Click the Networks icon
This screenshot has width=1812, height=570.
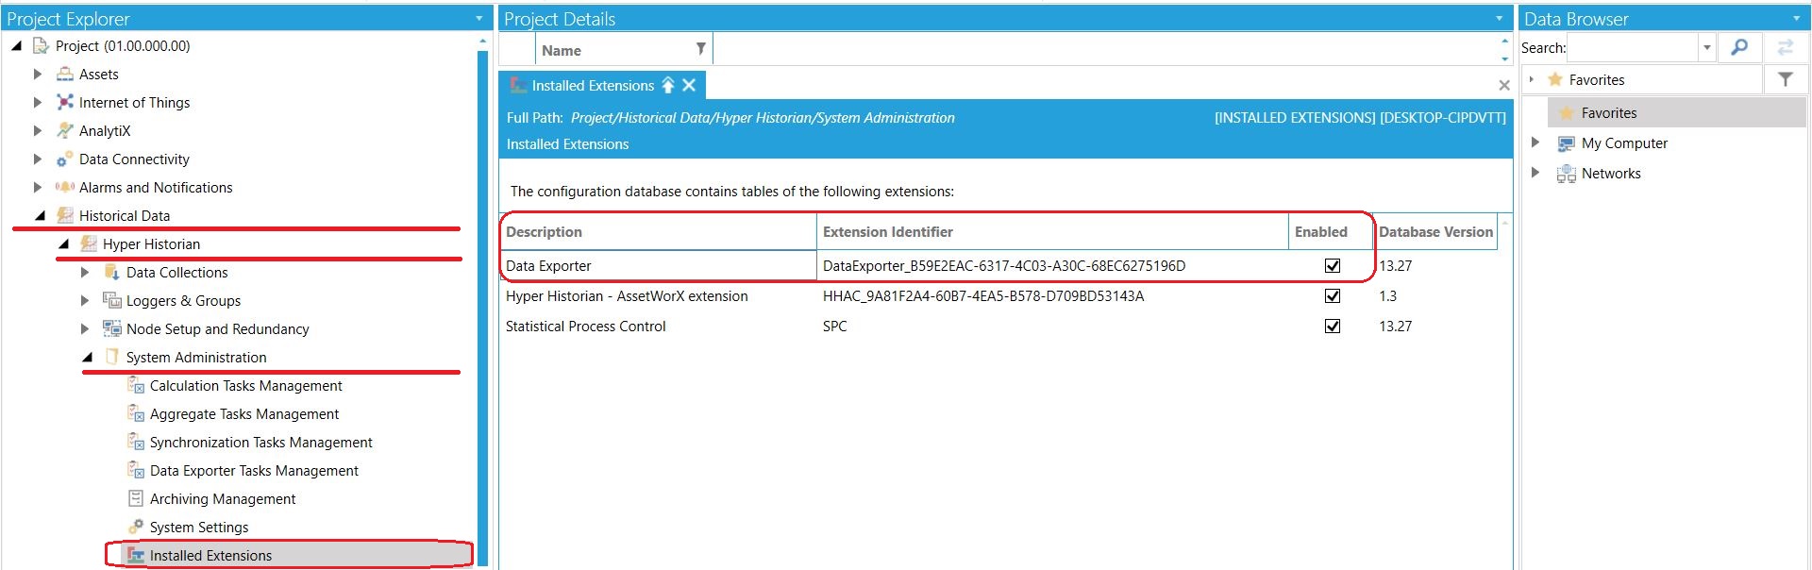tap(1566, 174)
